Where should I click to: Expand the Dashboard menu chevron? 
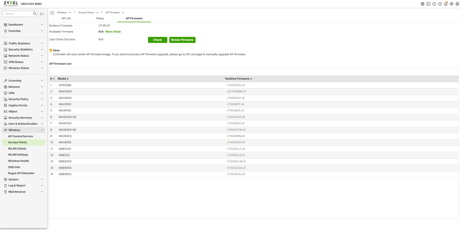click(x=42, y=25)
